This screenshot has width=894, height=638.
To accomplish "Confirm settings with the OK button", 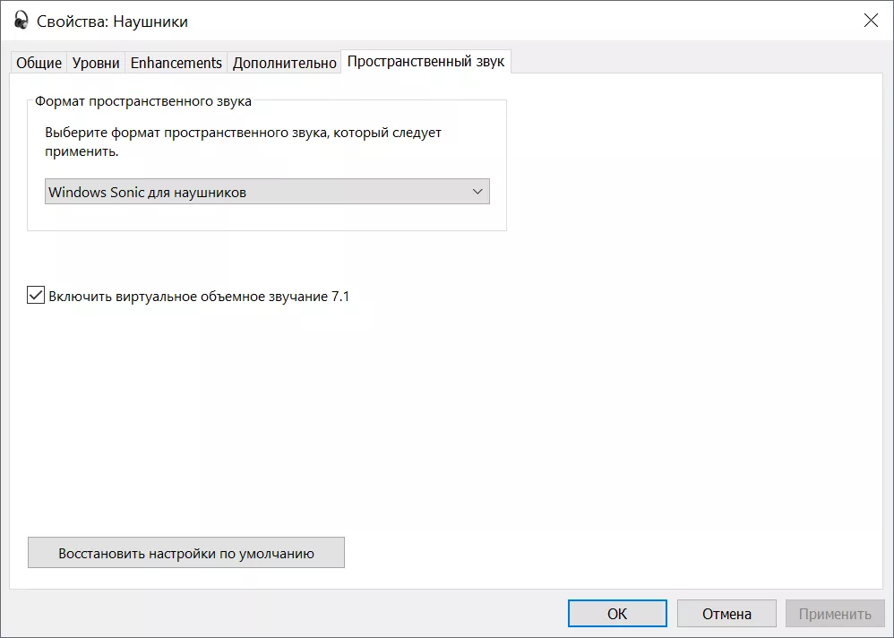I will click(x=616, y=613).
